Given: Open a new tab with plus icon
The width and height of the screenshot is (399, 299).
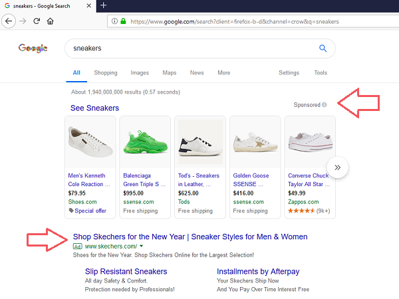Looking at the screenshot, I should click(x=103, y=5).
